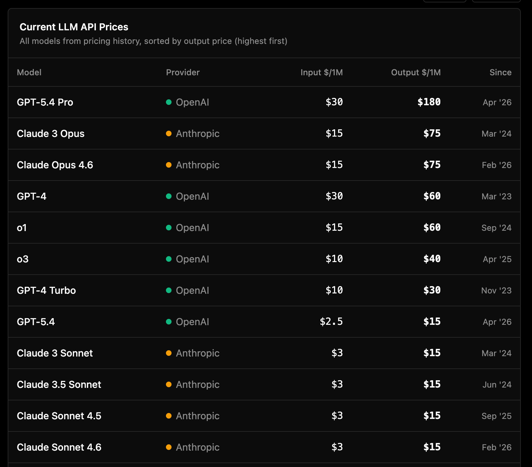Select the Claude 3.5 Sonnet model name

(x=59, y=384)
